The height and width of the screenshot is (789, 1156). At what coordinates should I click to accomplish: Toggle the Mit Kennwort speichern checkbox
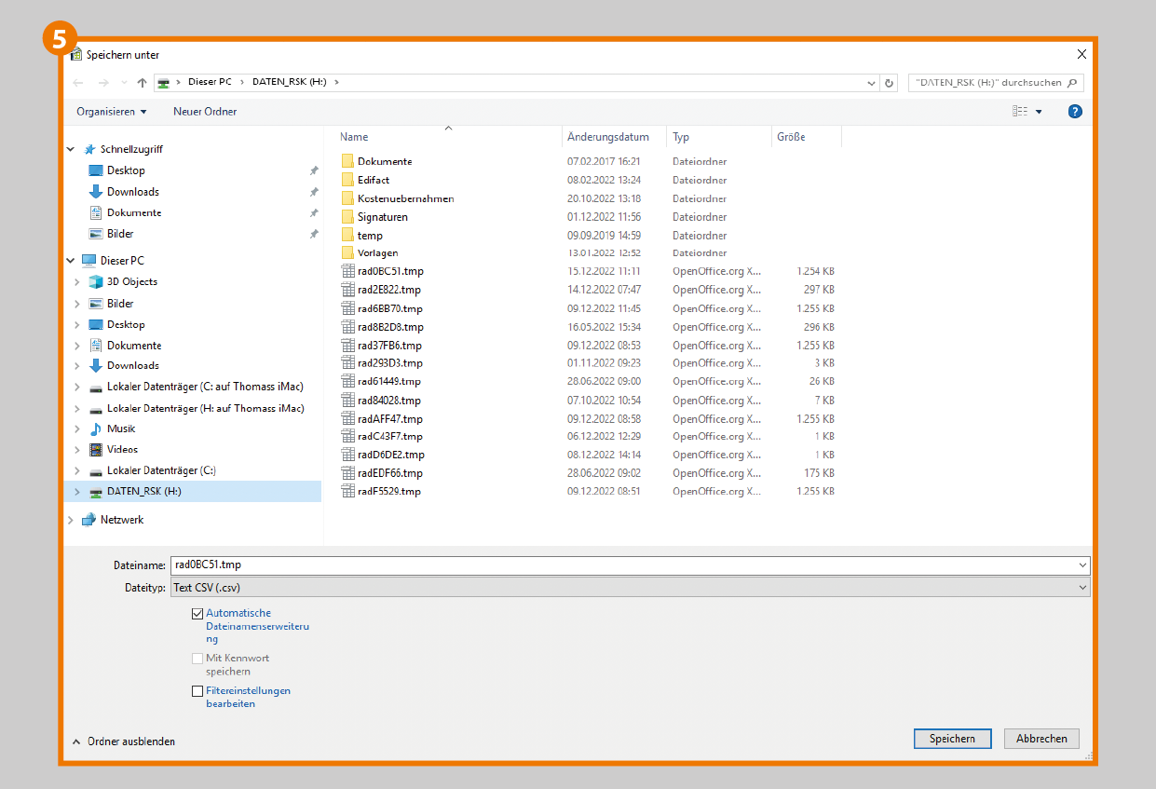click(197, 659)
